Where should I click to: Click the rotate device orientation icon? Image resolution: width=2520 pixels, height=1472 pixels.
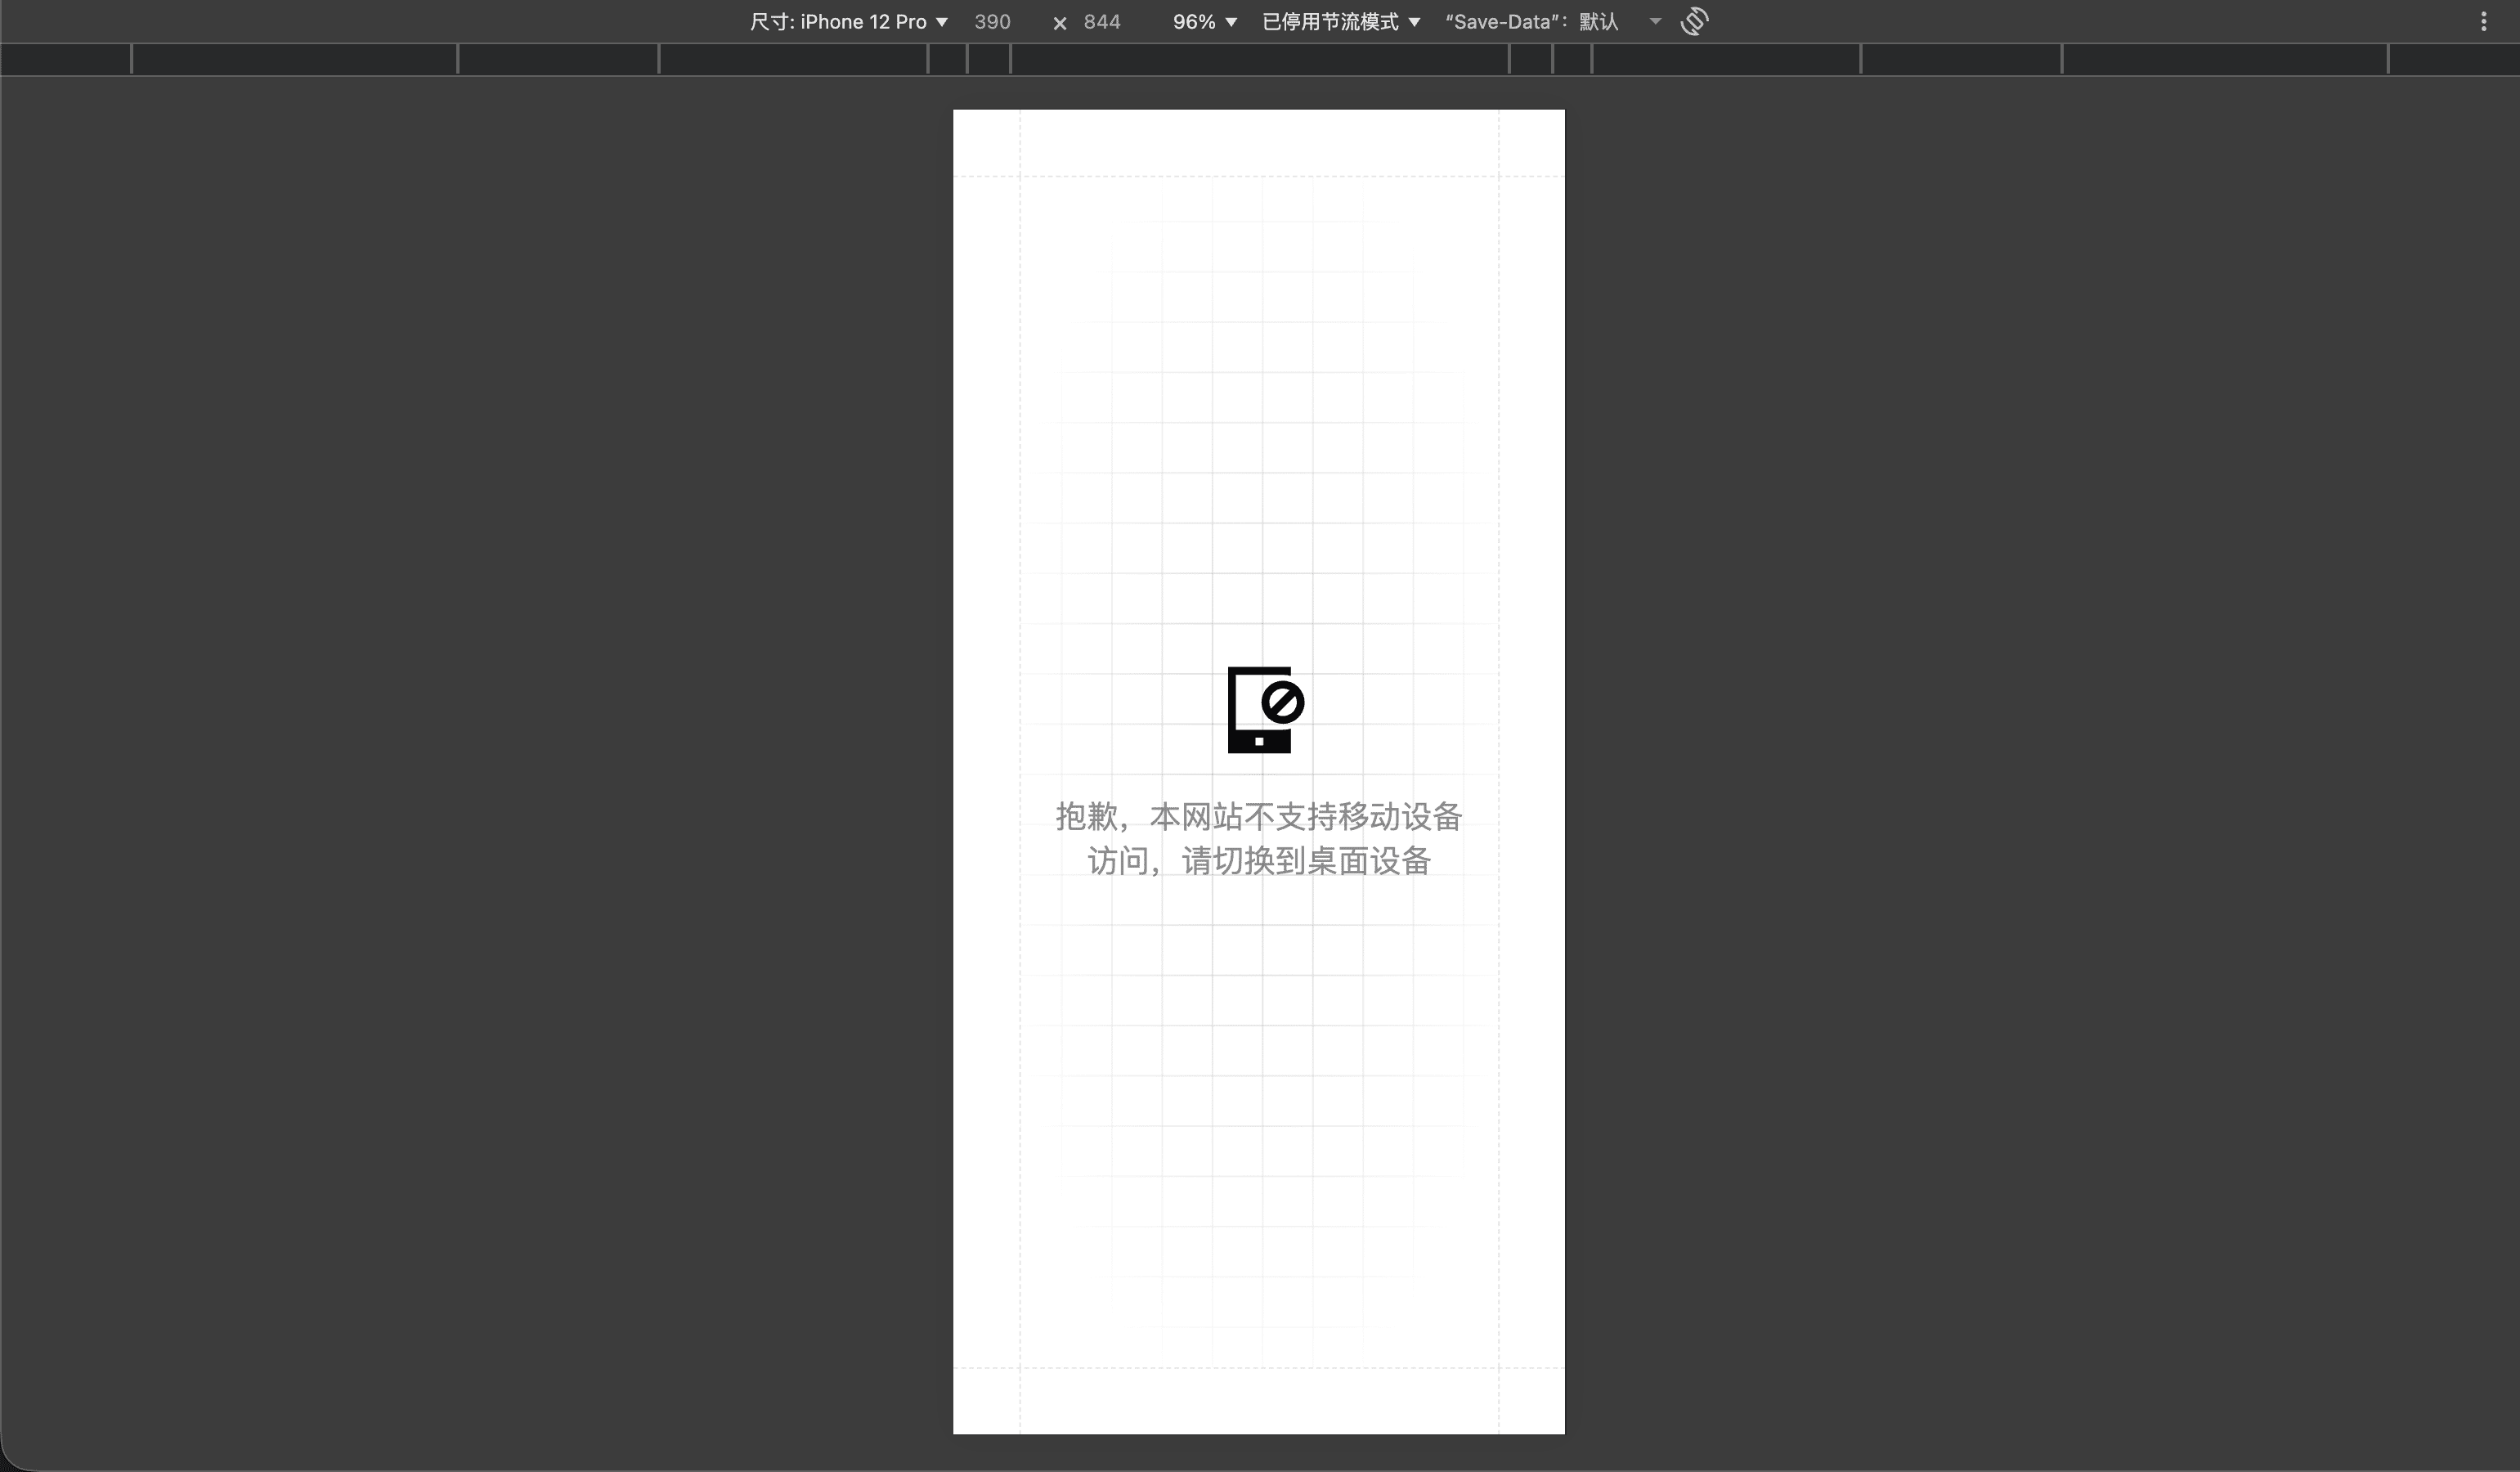point(1694,21)
